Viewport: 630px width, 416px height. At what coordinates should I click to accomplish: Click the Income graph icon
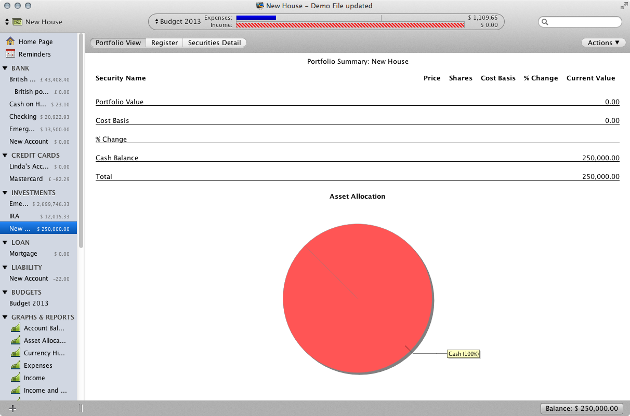tap(16, 378)
